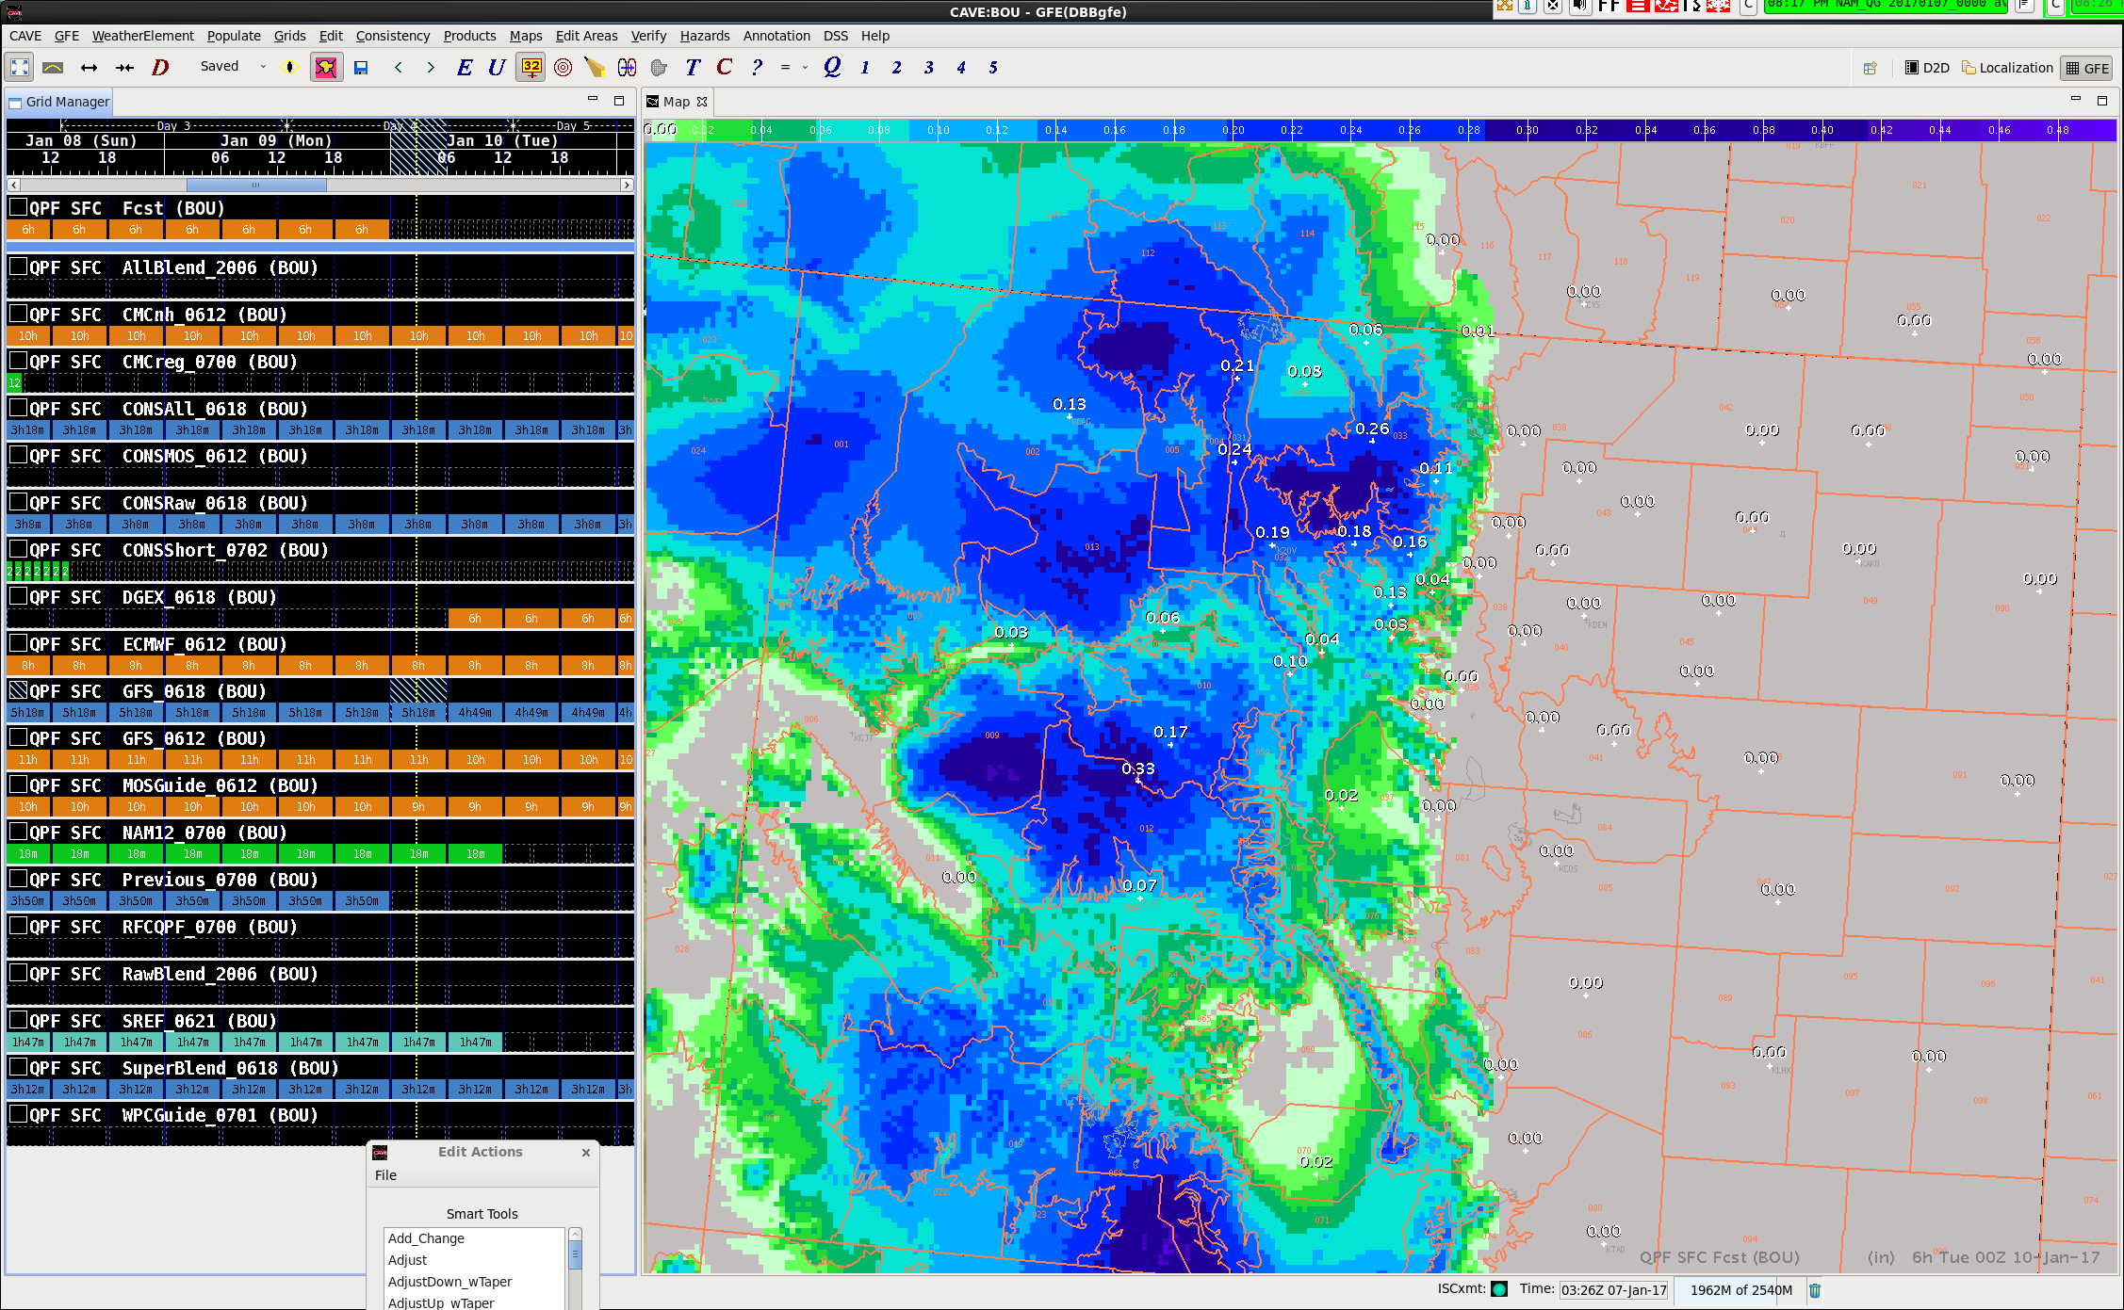Open the Verify menu
This screenshot has height=1310, width=2124.
click(648, 36)
